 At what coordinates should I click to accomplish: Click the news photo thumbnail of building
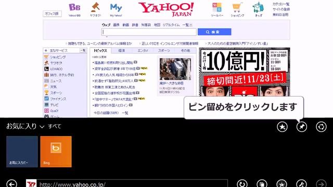pos(175,69)
